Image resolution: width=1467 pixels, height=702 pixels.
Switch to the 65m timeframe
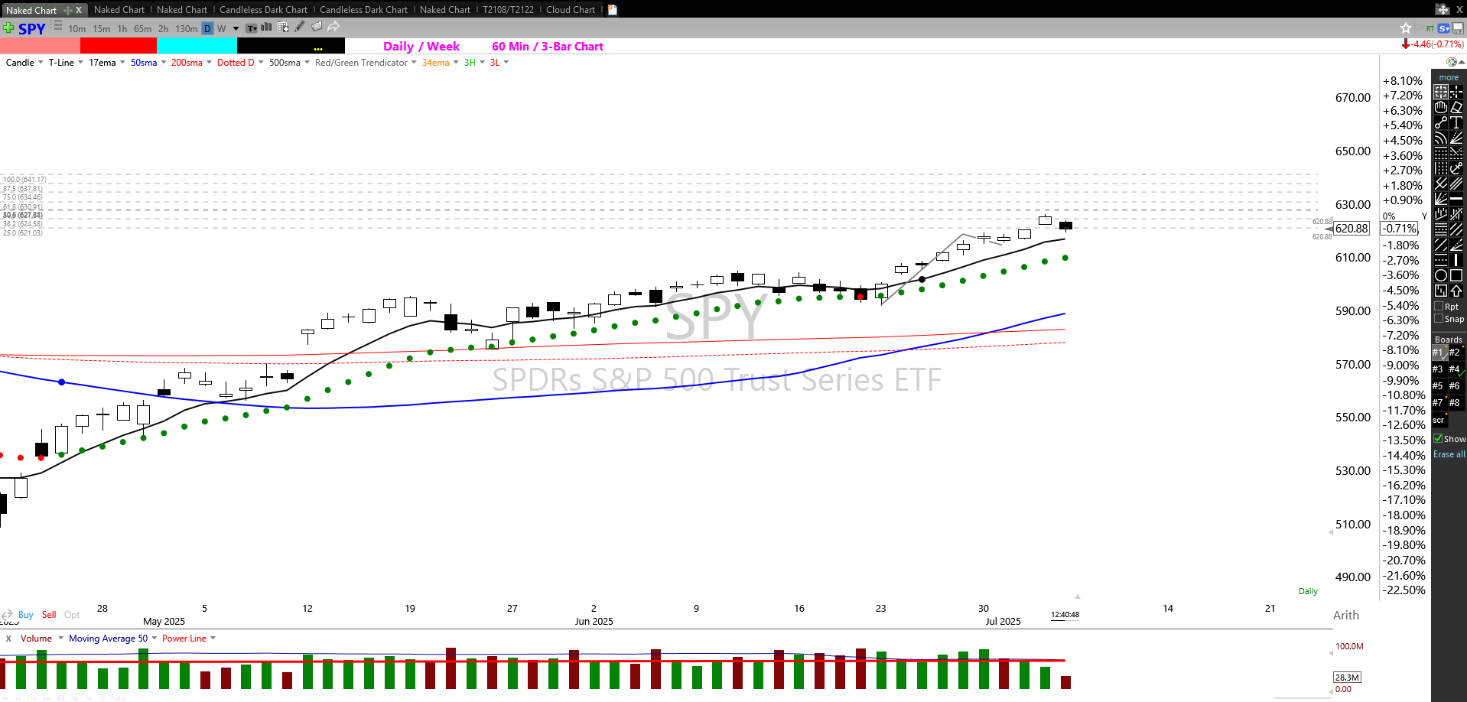pos(142,28)
